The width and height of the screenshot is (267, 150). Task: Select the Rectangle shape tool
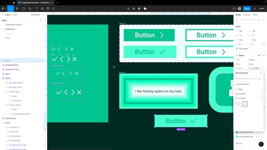(24, 8)
